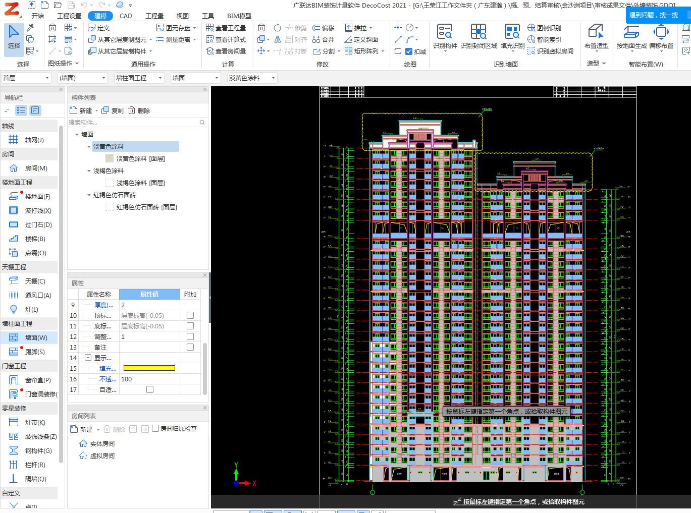
Task: Click 图例识别 tool
Action: (544, 28)
